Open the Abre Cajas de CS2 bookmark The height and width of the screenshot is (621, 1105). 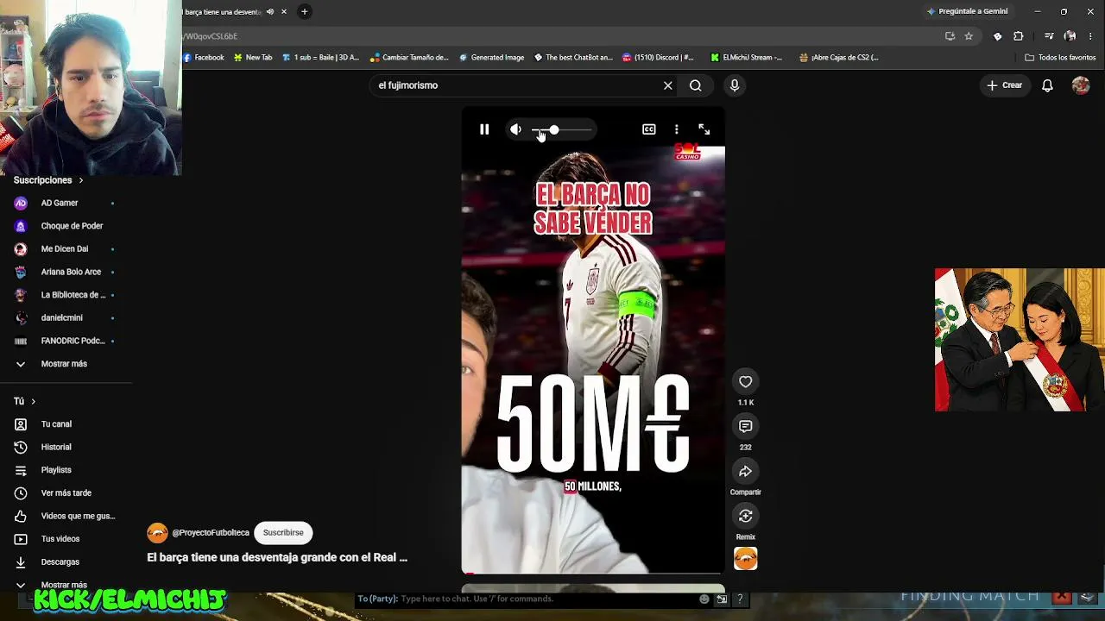tap(838, 58)
